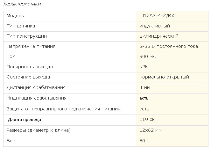Select the "Модель" label cell
The image size is (211, 149).
[x=15, y=16]
